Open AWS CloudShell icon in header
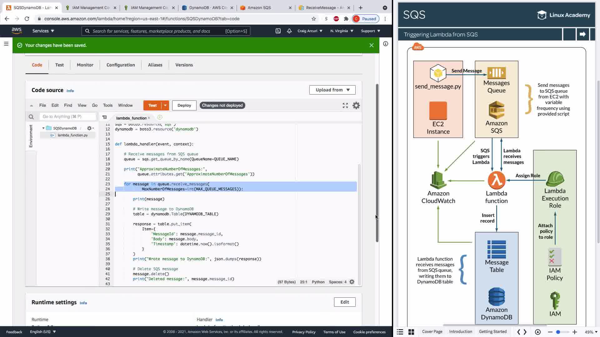Image resolution: width=600 pixels, height=337 pixels. tap(278, 31)
